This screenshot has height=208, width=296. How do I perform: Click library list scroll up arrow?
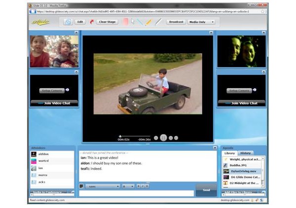coord(263,159)
